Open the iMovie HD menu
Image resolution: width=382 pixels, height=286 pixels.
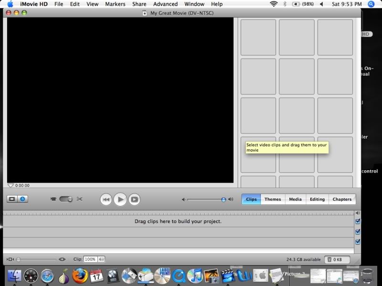[34, 4]
